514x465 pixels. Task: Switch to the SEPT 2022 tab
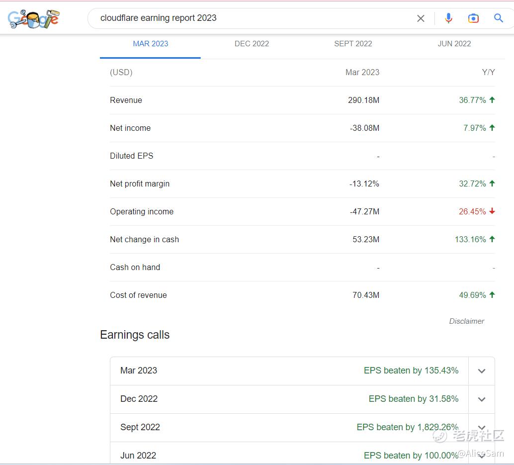(x=353, y=44)
